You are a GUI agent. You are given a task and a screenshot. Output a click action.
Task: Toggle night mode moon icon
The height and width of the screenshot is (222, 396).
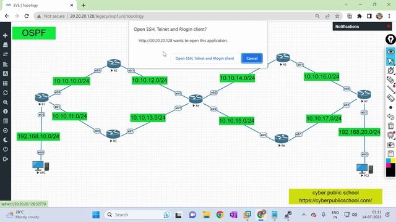(x=6, y=140)
